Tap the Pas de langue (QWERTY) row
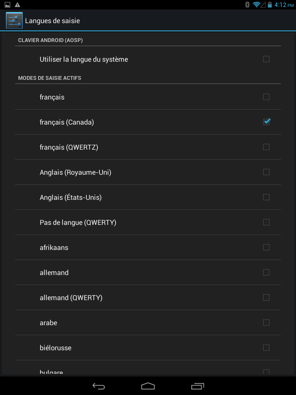This screenshot has height=395, width=296. (148, 222)
